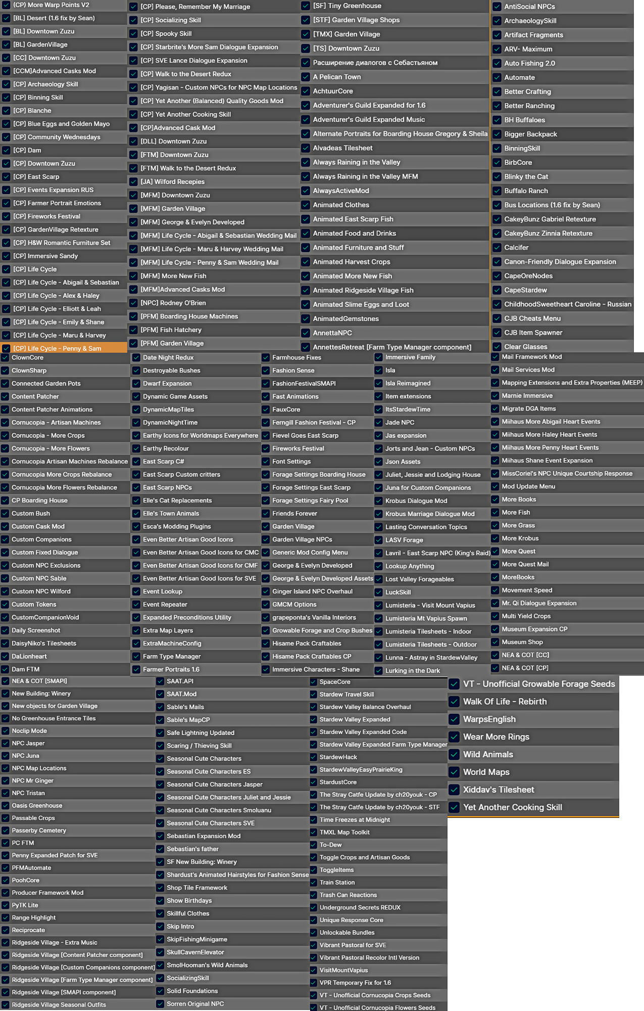Toggle the Generic Mod Config Menu checkbox
Viewport: 644px width, 1011px height.
click(x=266, y=553)
